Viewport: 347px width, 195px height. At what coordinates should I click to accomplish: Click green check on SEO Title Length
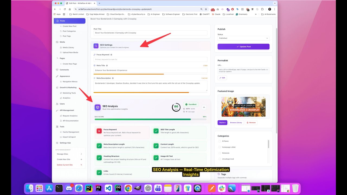coord(156,131)
